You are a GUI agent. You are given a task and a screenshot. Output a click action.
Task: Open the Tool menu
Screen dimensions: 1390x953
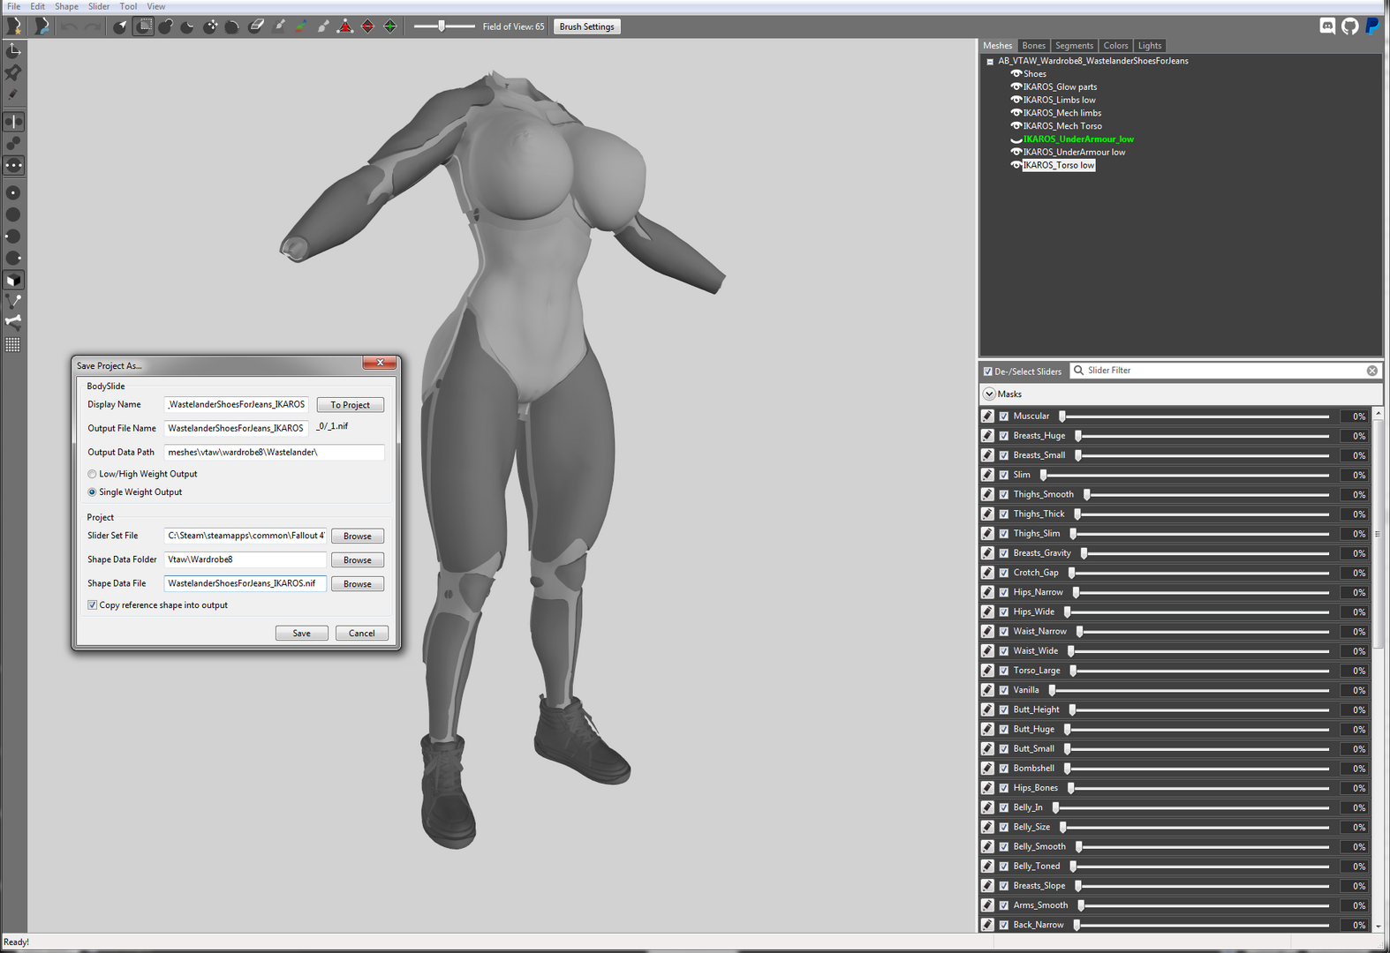pos(128,6)
